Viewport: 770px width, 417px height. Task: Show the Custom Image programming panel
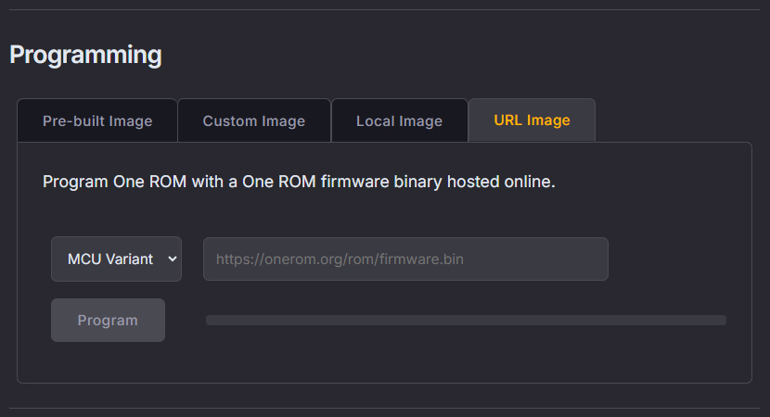pos(253,120)
